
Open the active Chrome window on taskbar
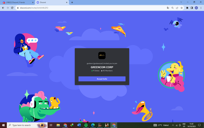point(114,125)
